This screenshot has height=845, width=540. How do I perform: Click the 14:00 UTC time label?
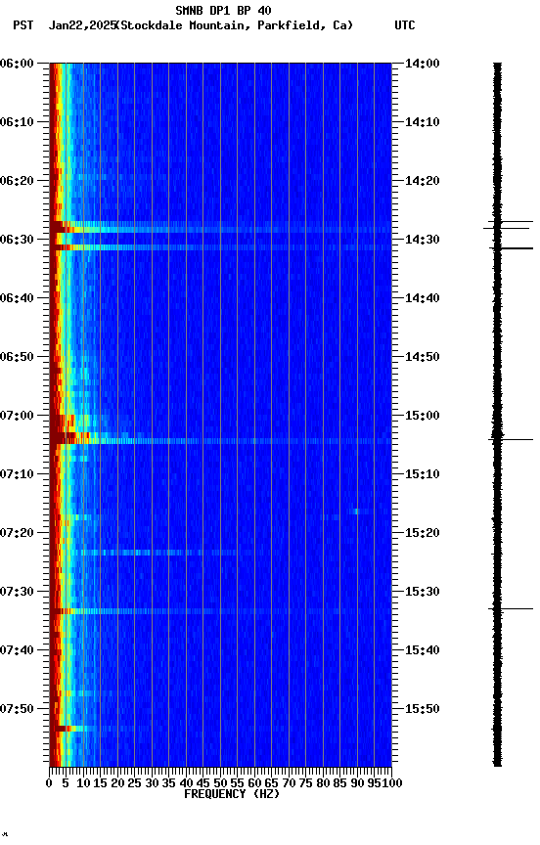click(423, 64)
